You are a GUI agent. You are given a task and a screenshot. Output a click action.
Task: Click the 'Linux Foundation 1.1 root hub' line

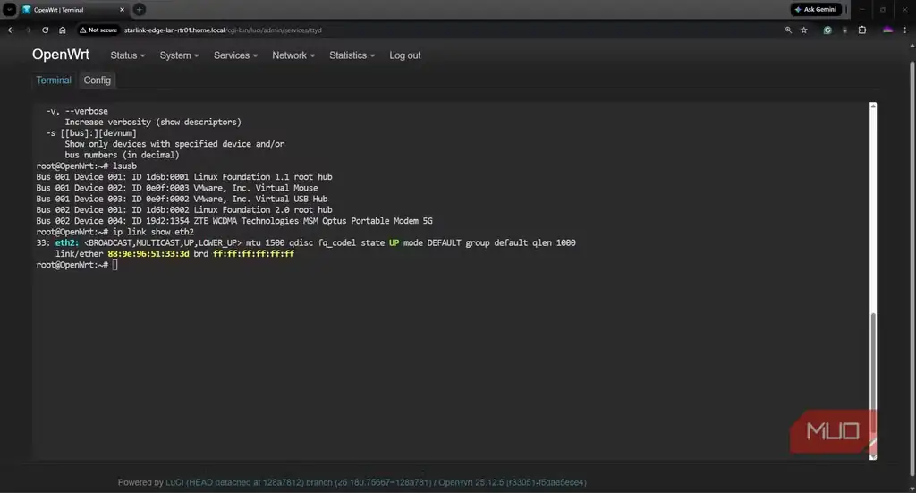184,176
